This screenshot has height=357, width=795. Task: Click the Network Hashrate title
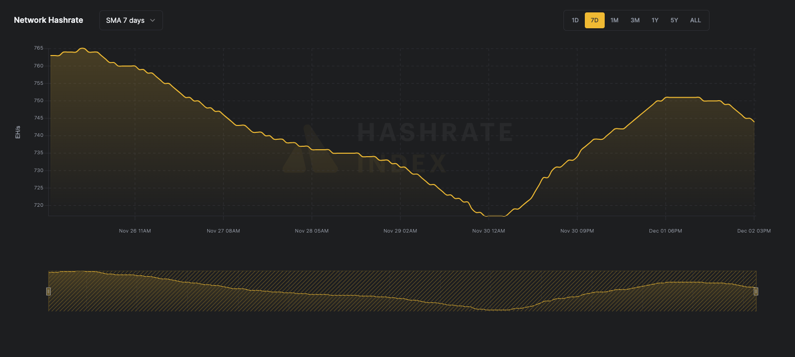pos(49,20)
